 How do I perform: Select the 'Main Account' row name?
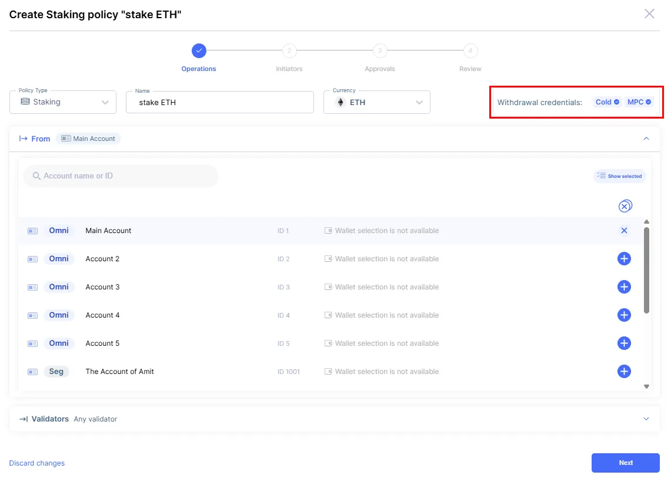[108, 230]
